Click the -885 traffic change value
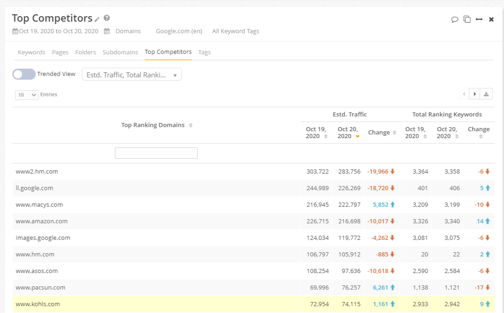This screenshot has height=313, width=504. [382, 255]
